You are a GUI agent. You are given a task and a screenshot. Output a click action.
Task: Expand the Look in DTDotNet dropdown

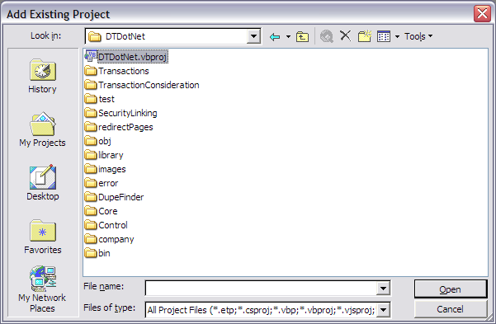(253, 36)
